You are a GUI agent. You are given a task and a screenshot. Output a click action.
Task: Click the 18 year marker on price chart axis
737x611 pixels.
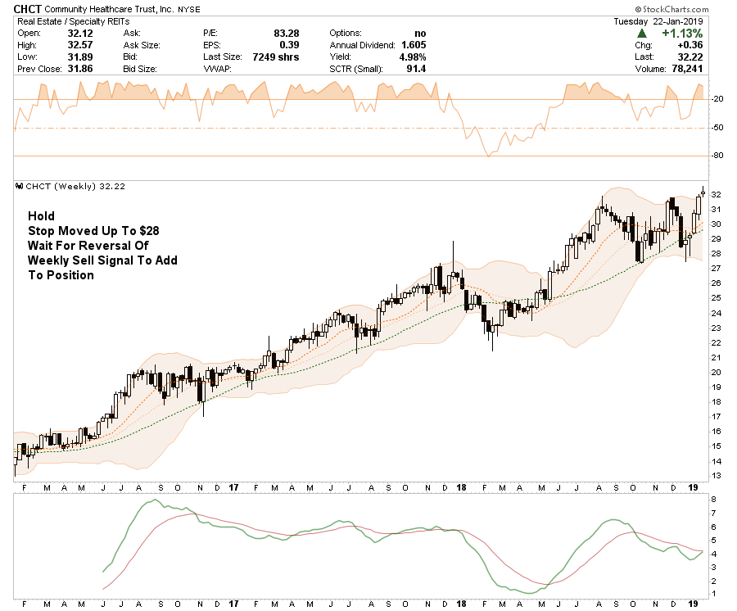pyautogui.click(x=461, y=488)
